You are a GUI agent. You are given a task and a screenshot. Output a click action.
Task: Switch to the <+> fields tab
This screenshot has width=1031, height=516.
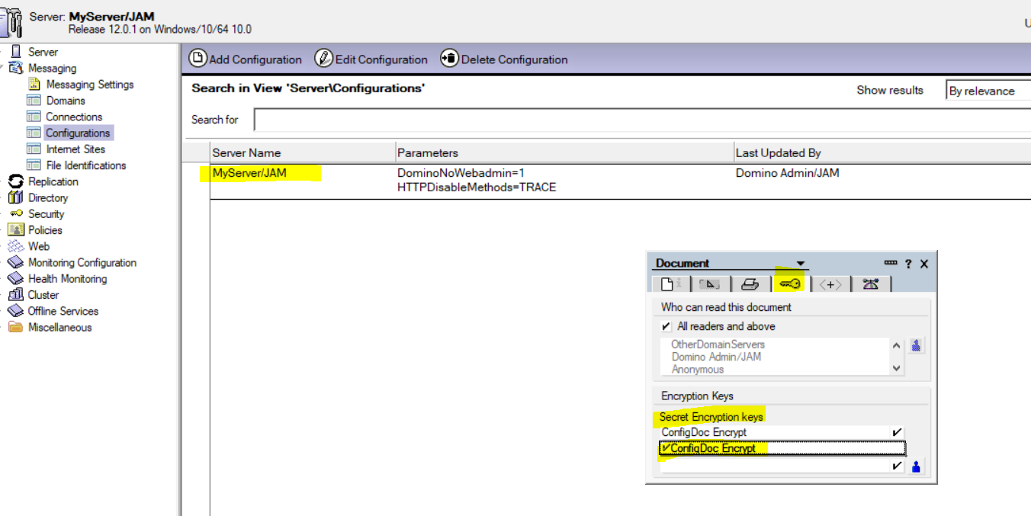pos(830,284)
